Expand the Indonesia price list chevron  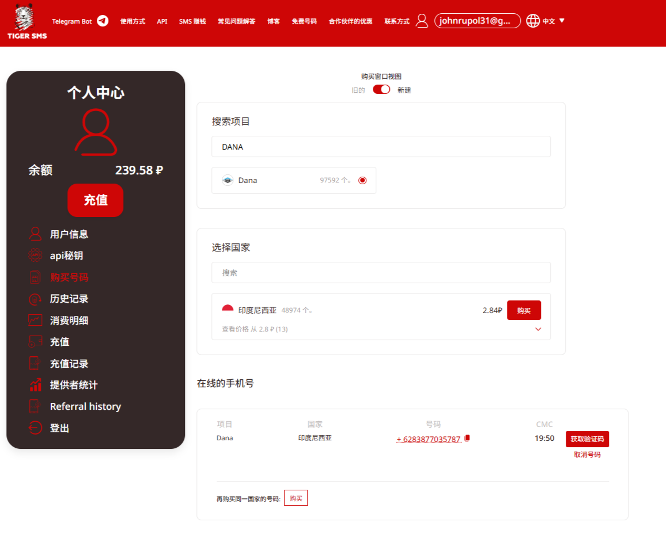point(538,329)
